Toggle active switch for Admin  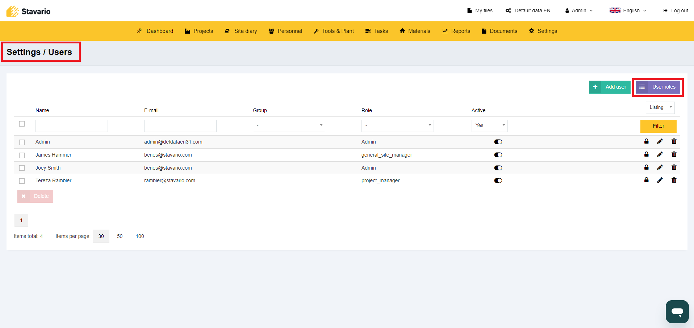498,142
